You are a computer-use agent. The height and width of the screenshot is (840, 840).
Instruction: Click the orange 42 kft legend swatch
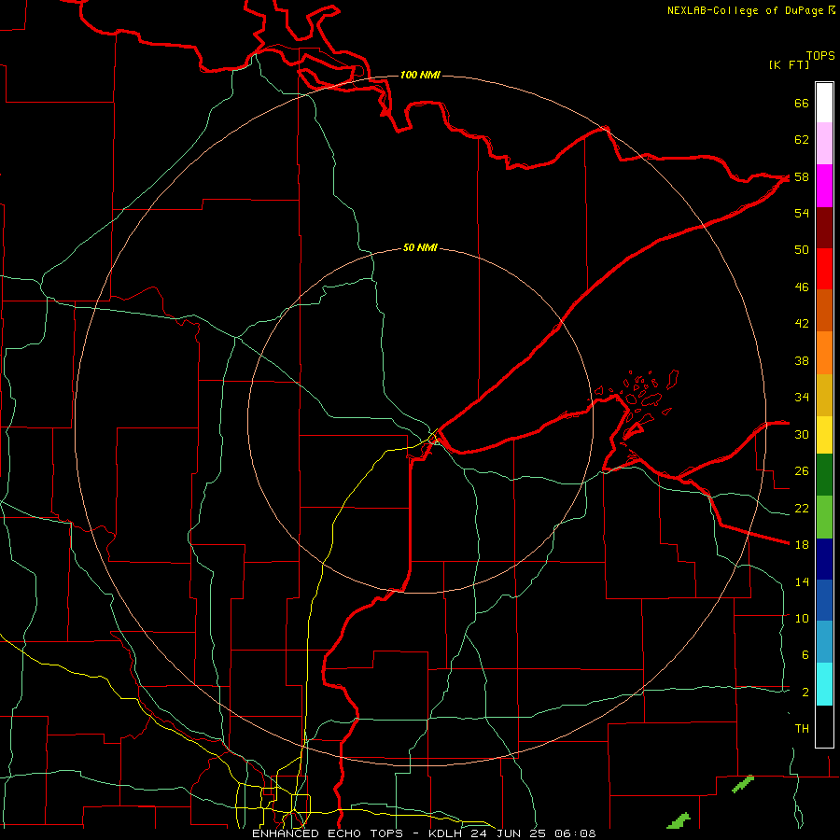(824, 353)
